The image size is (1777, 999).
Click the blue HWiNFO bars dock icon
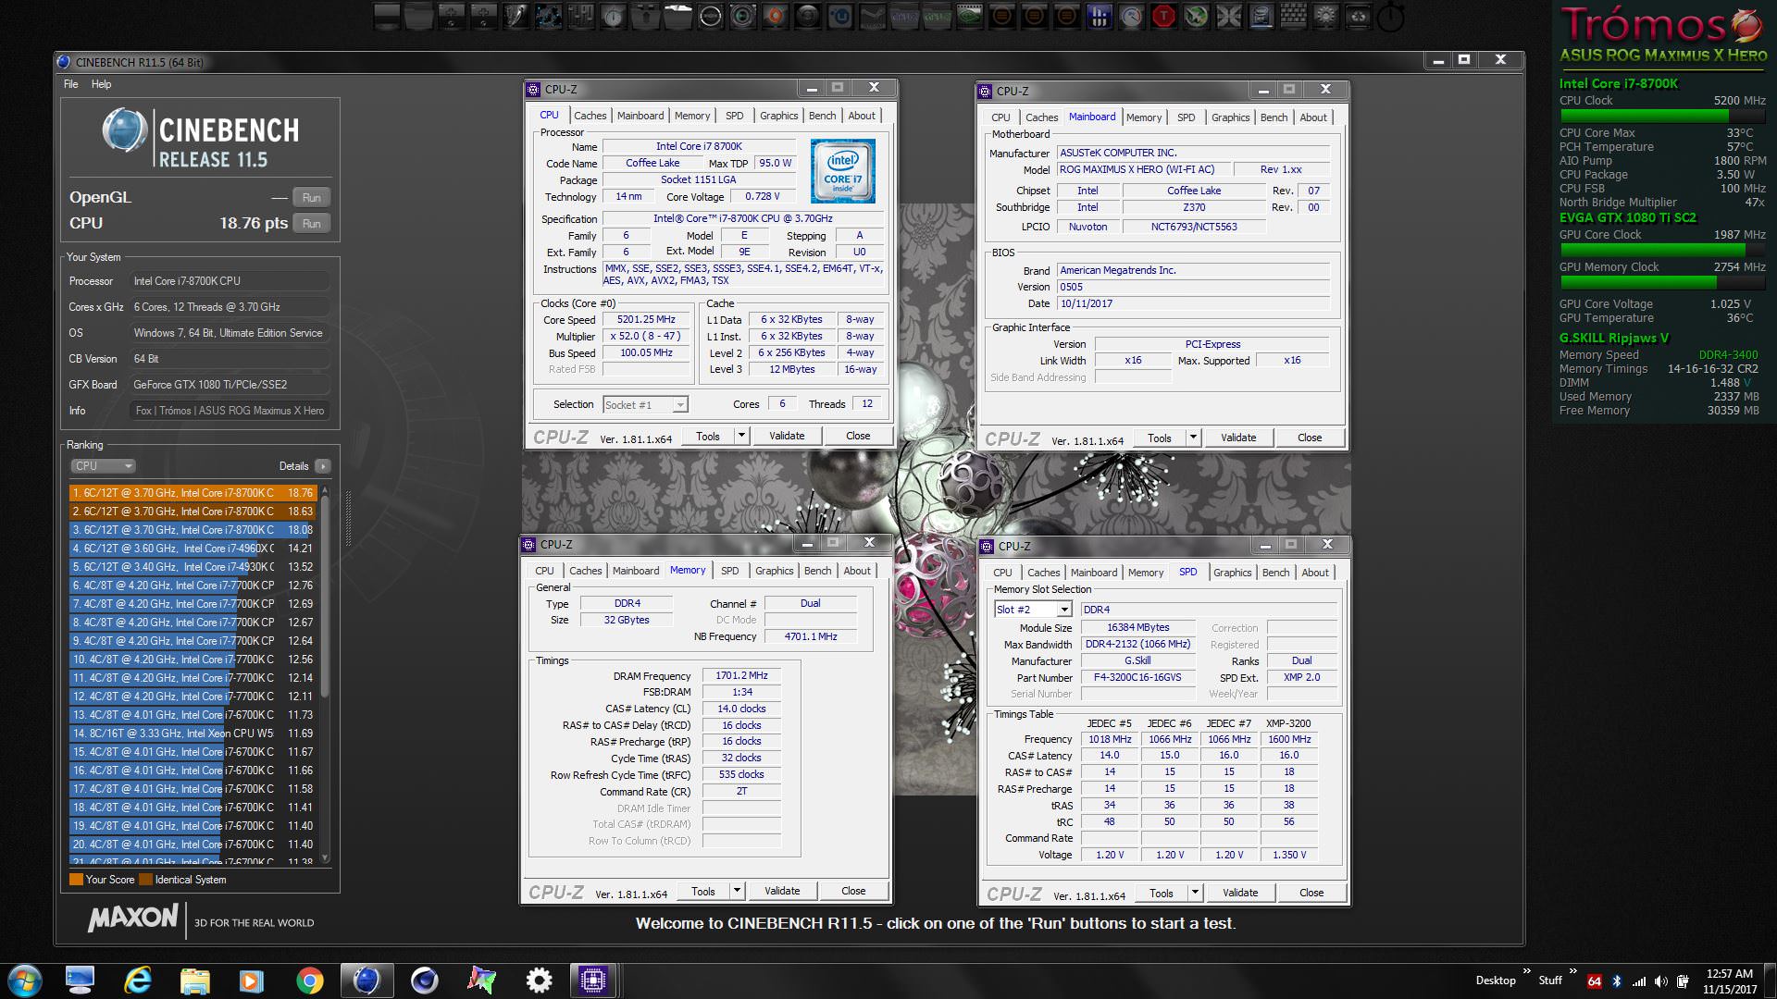coord(1099,16)
